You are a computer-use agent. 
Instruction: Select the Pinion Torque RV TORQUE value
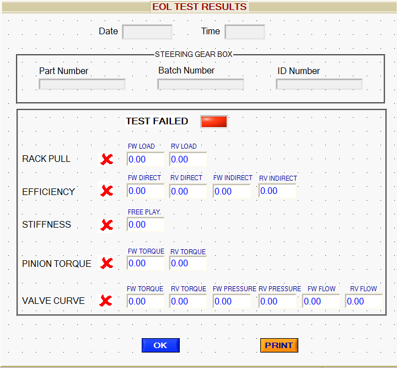188,263
